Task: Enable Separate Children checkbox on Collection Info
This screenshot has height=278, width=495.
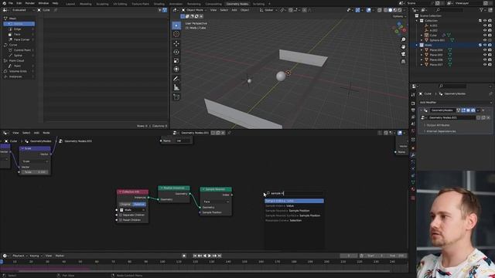Action: tap(121, 215)
